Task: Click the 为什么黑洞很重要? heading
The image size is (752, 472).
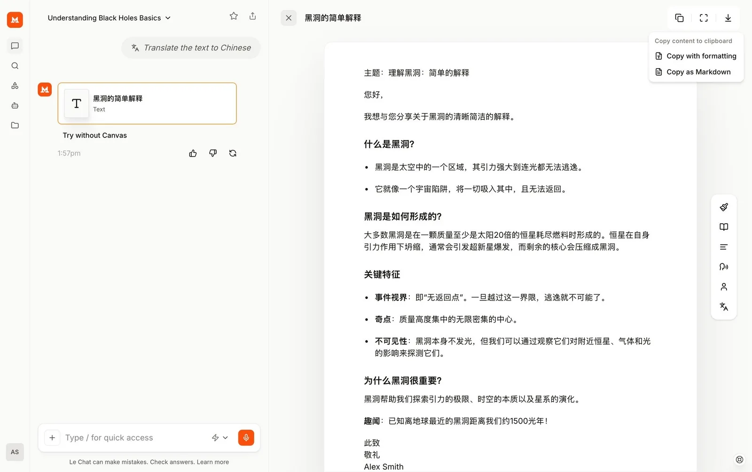Action: 403,381
